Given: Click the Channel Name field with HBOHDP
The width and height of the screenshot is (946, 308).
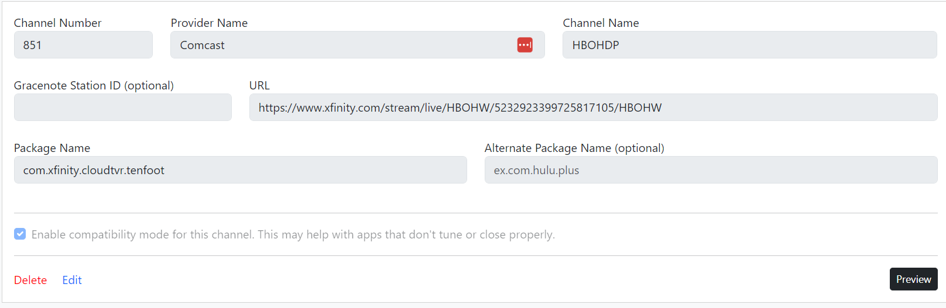Looking at the screenshot, I should tap(749, 45).
